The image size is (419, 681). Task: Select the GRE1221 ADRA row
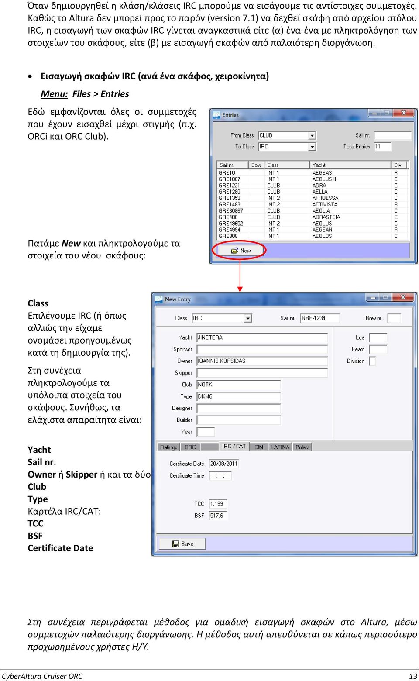pos(313,186)
